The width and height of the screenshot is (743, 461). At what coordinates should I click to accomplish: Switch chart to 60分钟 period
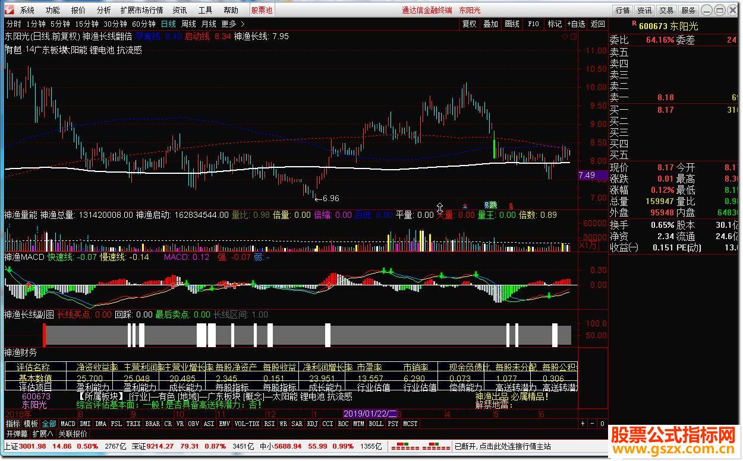(144, 24)
